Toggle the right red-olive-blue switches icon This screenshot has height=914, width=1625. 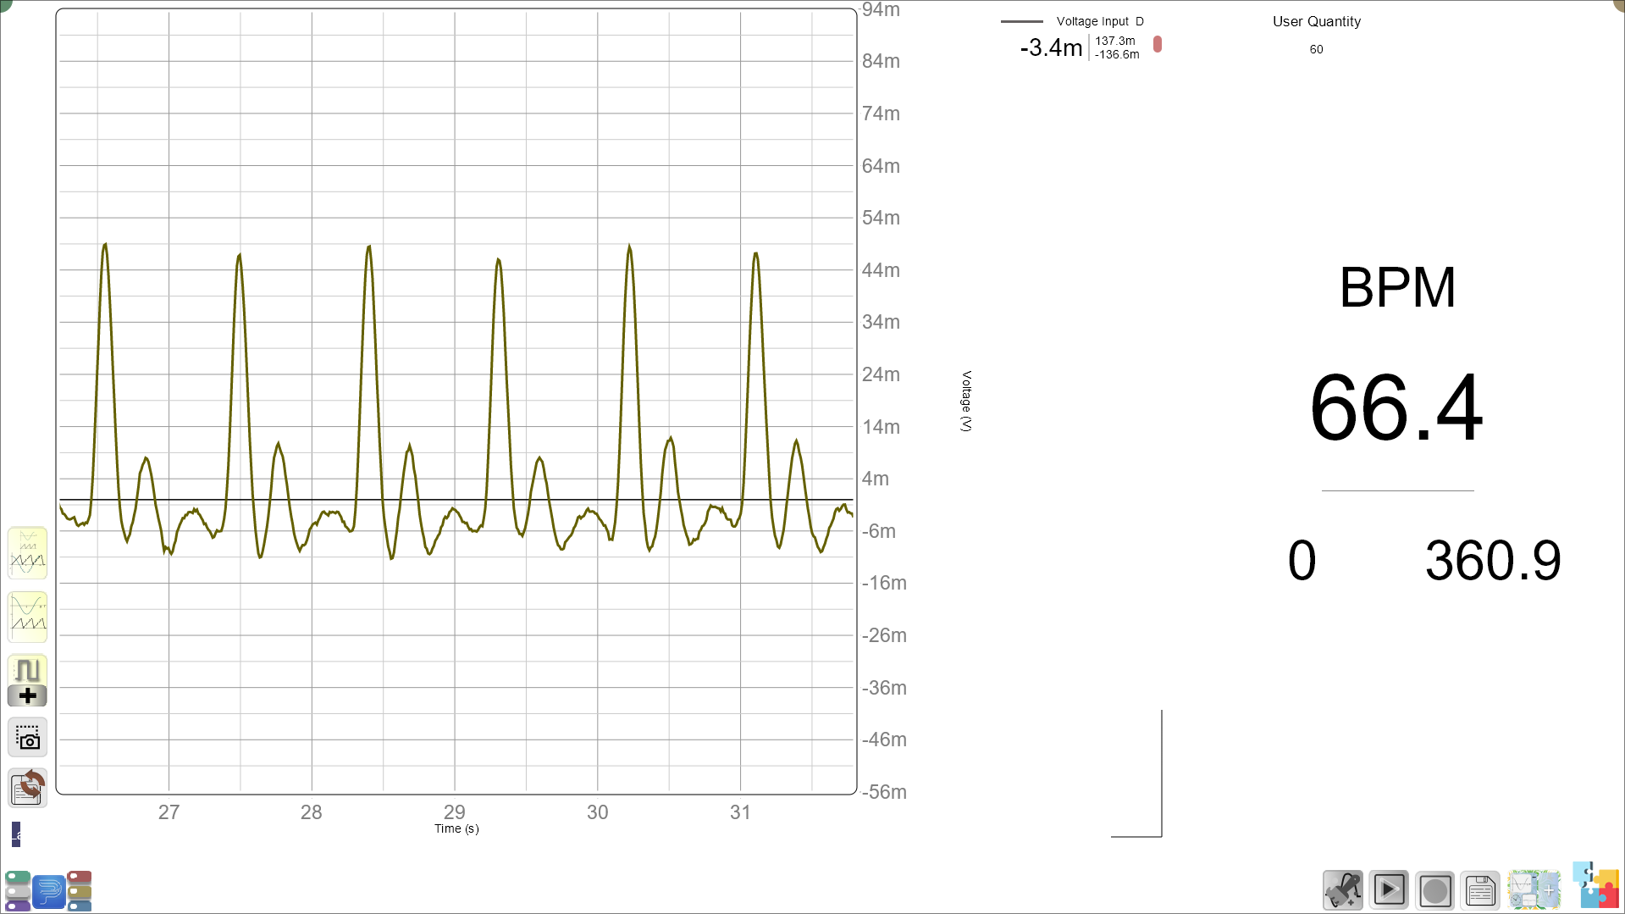(80, 891)
